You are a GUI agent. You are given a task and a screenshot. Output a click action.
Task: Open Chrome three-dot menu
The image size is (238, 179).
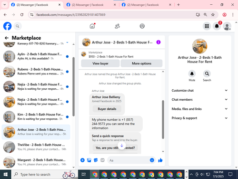pos(233,15)
